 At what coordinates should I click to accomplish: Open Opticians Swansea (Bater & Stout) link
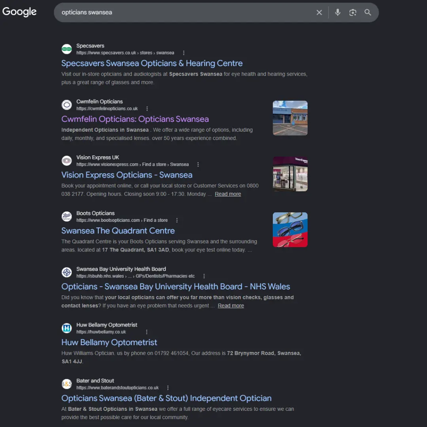click(x=166, y=398)
